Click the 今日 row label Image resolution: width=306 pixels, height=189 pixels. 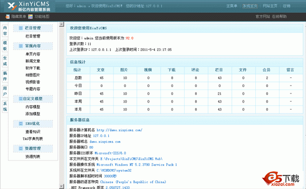point(78,86)
